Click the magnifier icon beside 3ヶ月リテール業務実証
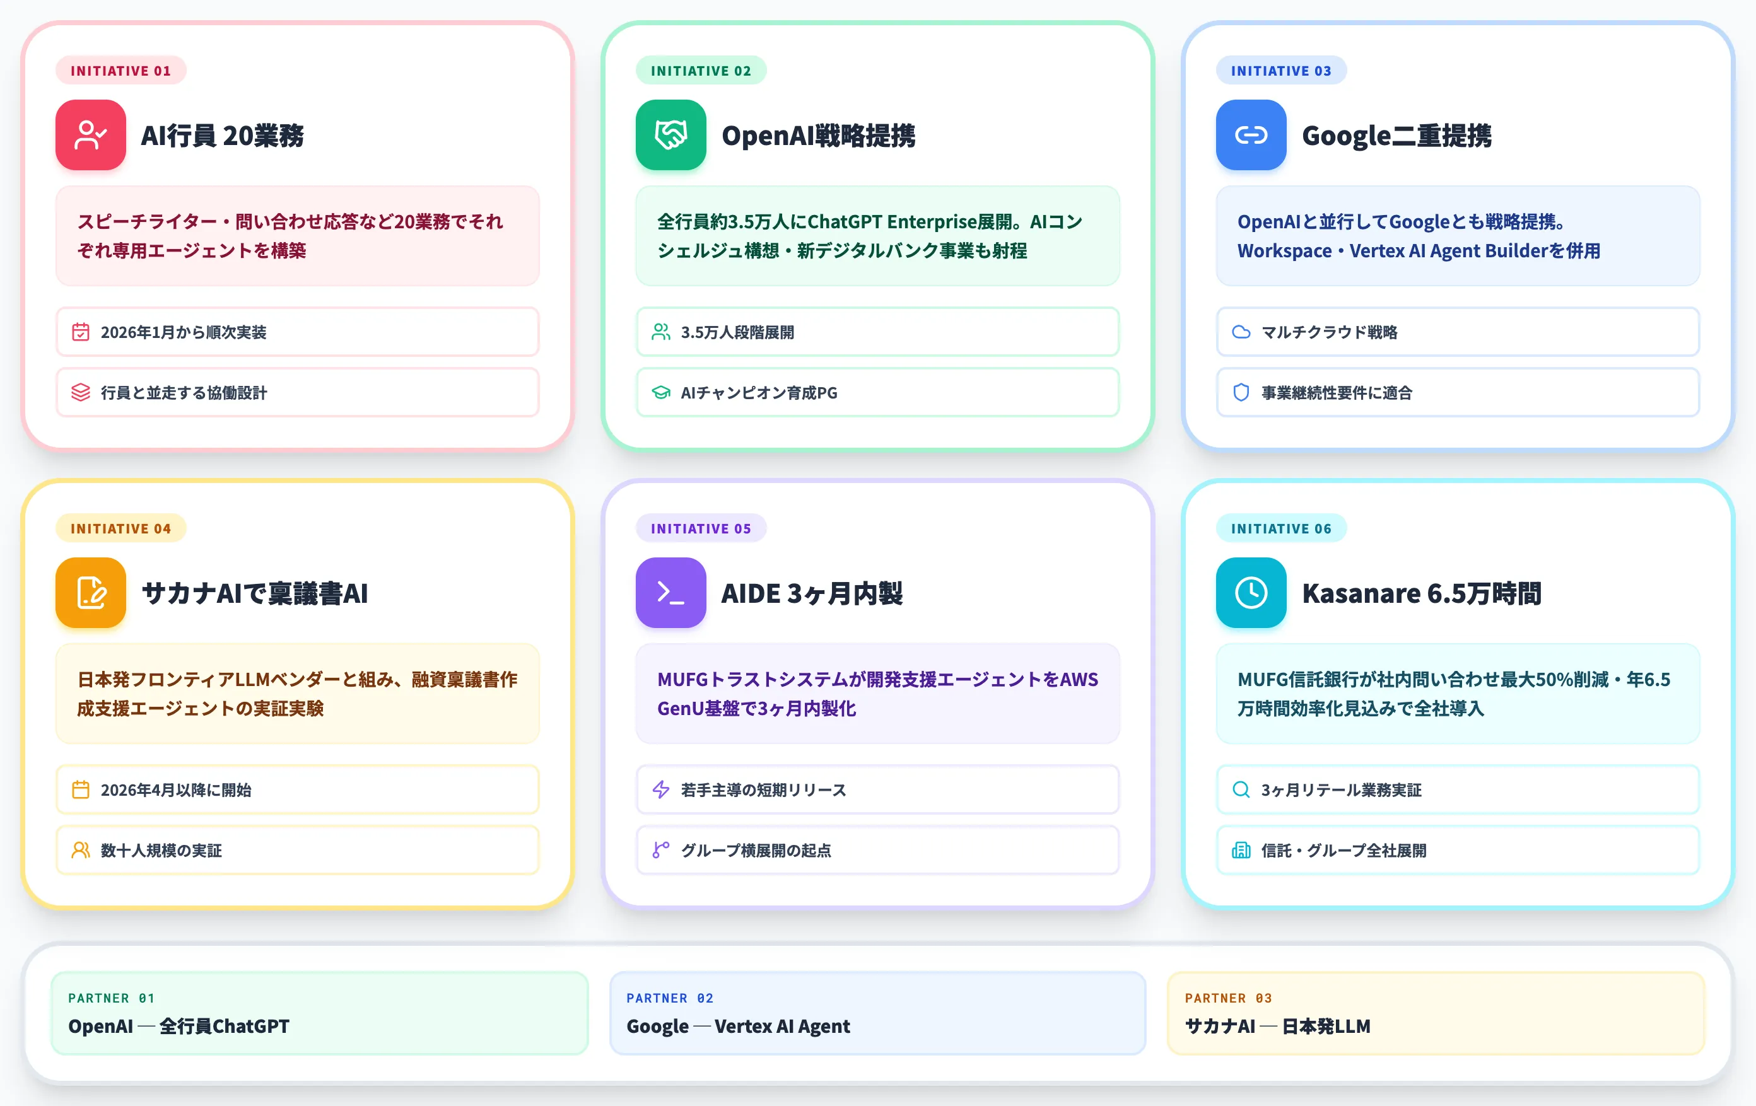 (x=1241, y=789)
